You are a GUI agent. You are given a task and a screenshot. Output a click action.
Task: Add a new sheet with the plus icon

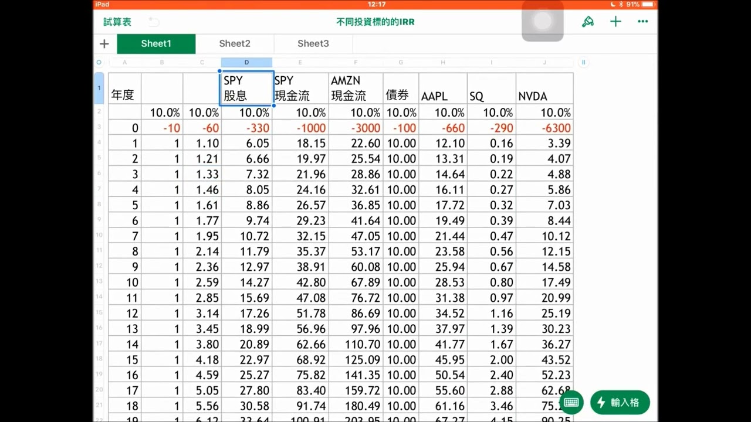coord(104,43)
